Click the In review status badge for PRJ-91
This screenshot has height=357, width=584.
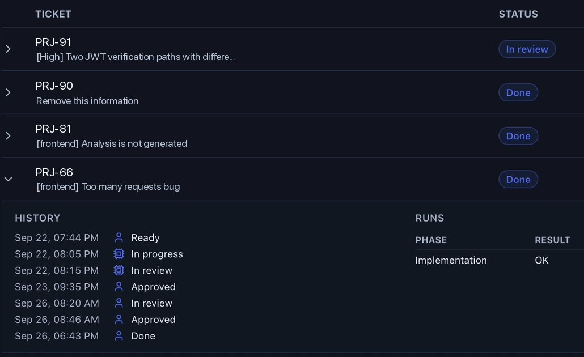pyautogui.click(x=527, y=49)
